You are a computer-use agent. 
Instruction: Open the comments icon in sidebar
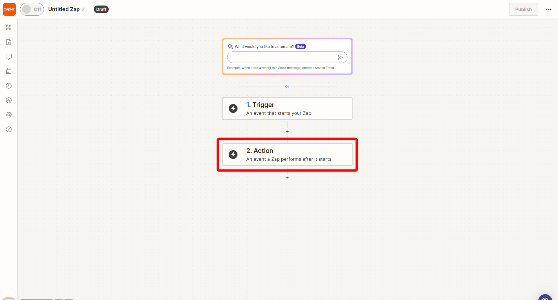[x=9, y=57]
